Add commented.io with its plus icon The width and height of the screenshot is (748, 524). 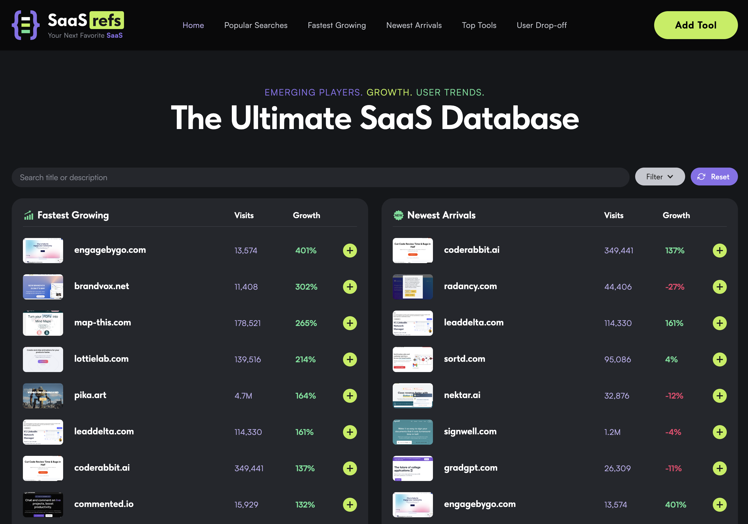[x=350, y=505]
